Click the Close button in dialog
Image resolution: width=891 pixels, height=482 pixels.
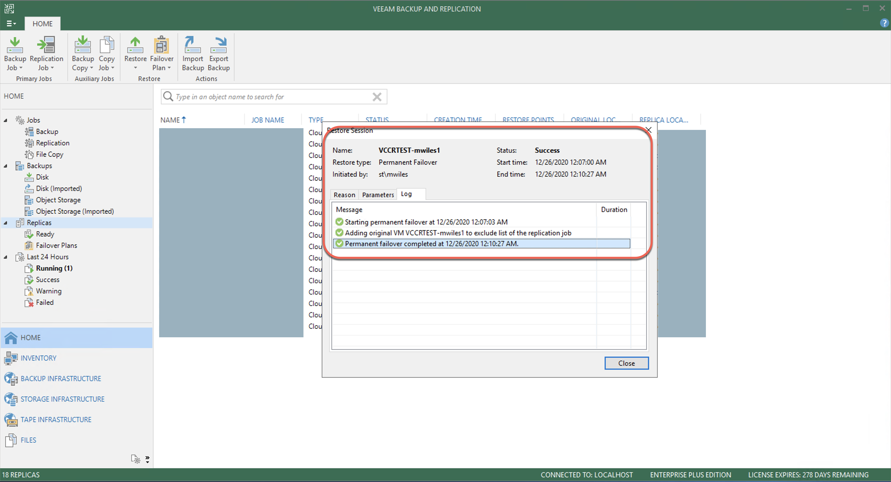click(626, 363)
